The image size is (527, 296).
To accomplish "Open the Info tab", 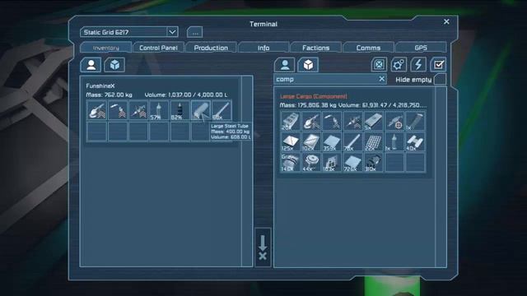I will point(263,48).
